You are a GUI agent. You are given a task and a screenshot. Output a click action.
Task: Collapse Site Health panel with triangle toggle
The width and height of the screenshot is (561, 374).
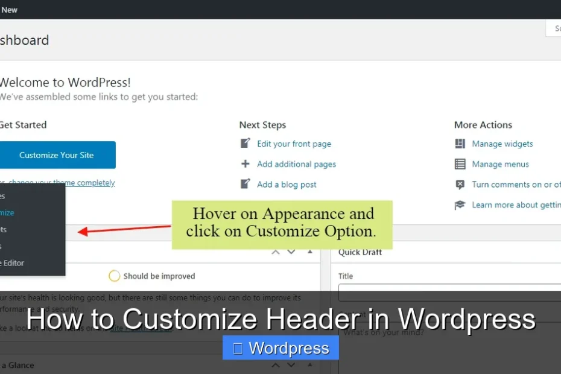pyautogui.click(x=310, y=252)
